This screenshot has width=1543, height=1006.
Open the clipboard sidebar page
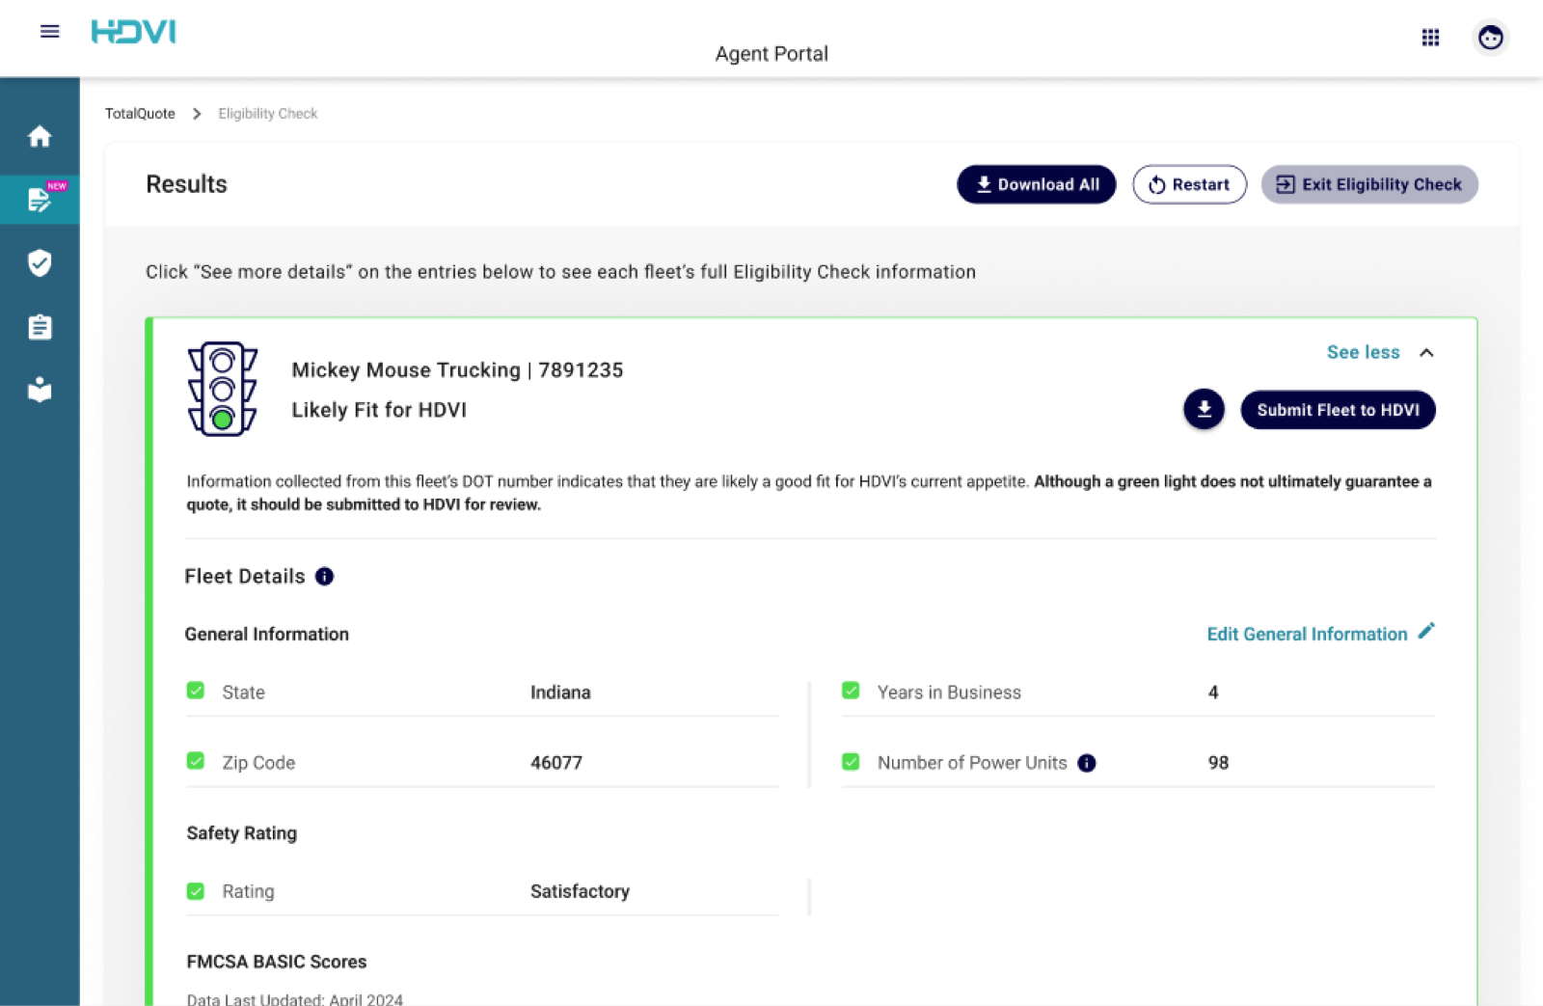click(40, 327)
